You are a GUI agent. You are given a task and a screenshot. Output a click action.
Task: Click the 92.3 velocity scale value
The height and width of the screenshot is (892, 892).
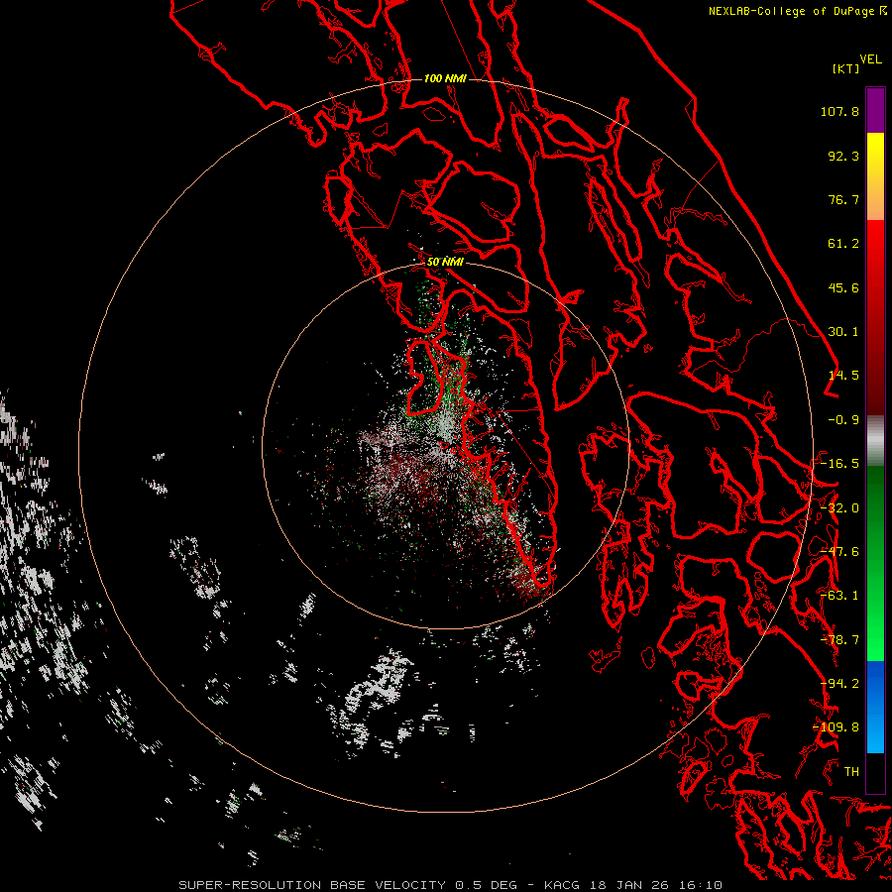coord(843,156)
